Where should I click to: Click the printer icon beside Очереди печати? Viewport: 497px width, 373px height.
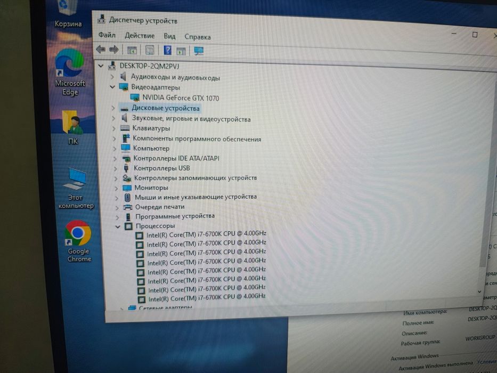pyautogui.click(x=127, y=207)
